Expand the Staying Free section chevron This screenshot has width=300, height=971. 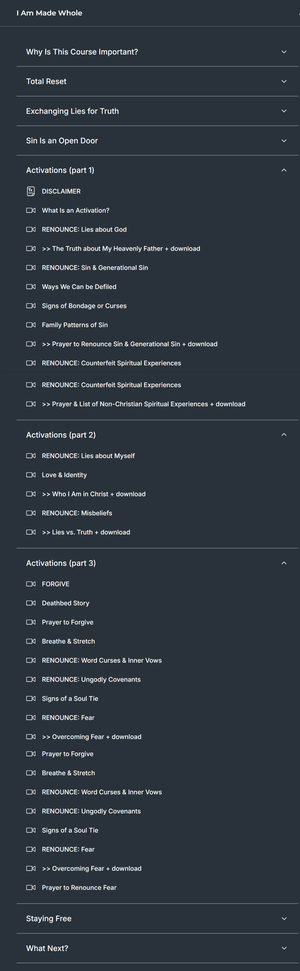click(x=284, y=919)
